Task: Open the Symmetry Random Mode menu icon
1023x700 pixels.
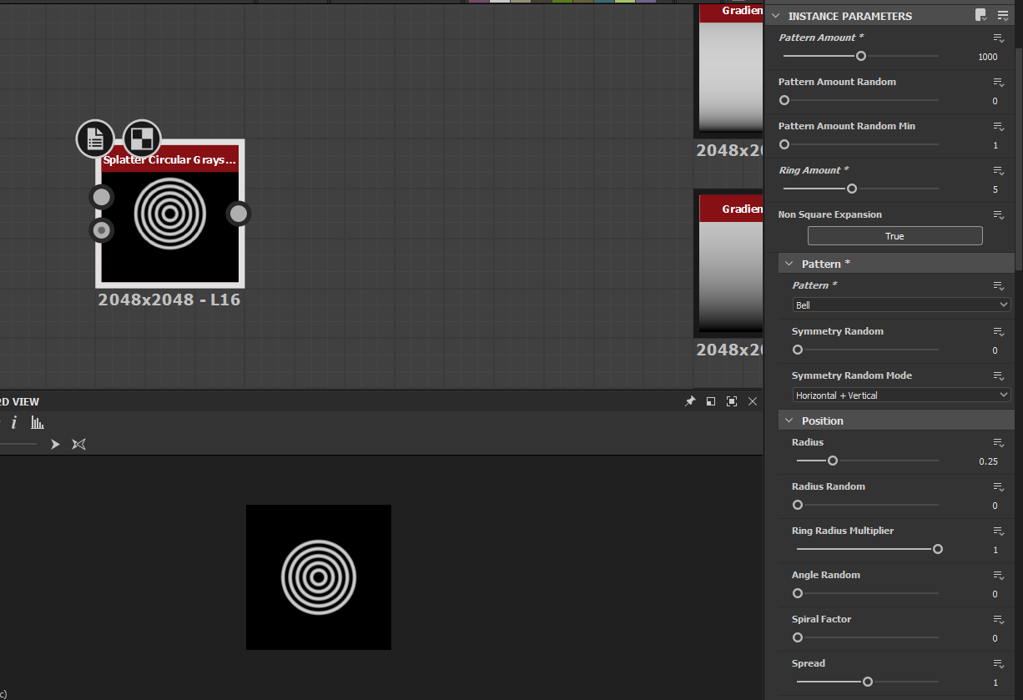Action: point(999,376)
